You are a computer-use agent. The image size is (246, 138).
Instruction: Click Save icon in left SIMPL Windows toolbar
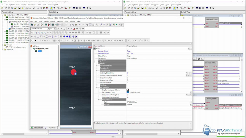click(19, 8)
